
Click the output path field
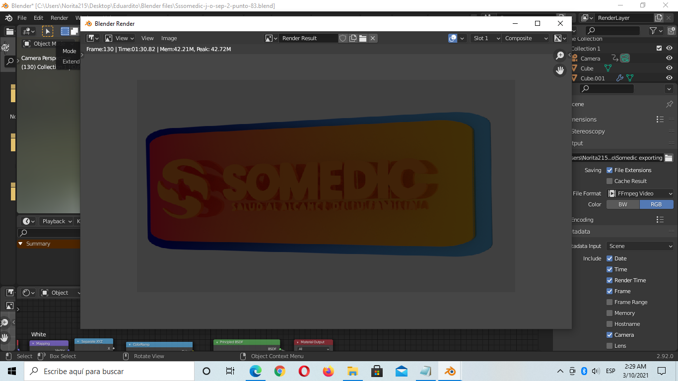pos(617,158)
